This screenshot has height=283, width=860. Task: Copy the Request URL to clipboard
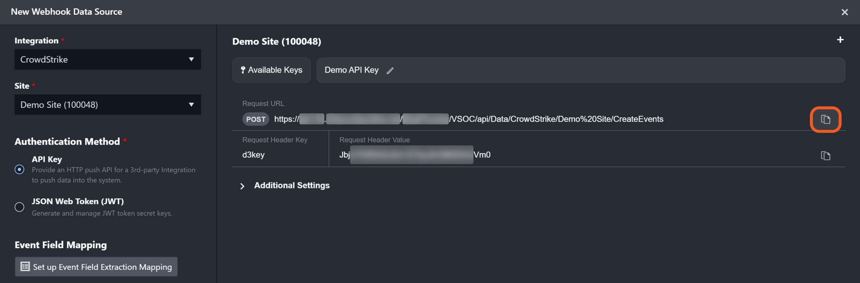pos(825,119)
